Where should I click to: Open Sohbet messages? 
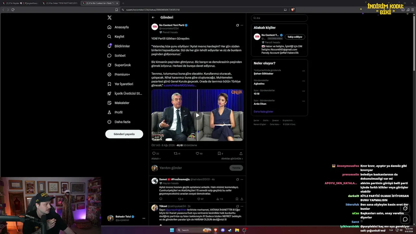[x=117, y=56]
